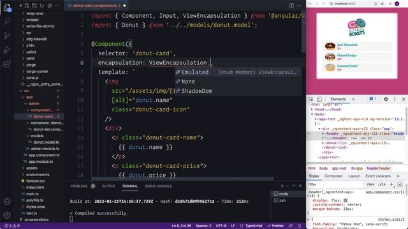Open the Computed tab in DevTools
This screenshot has height=229, width=408.
pos(333,176)
